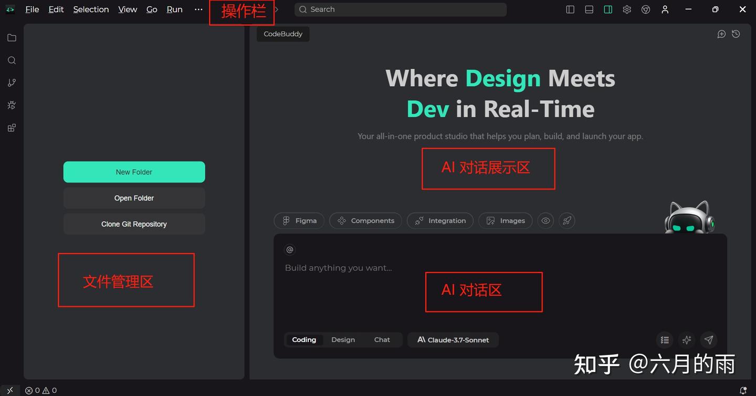Open Run and Debug from activity bar

[12, 105]
